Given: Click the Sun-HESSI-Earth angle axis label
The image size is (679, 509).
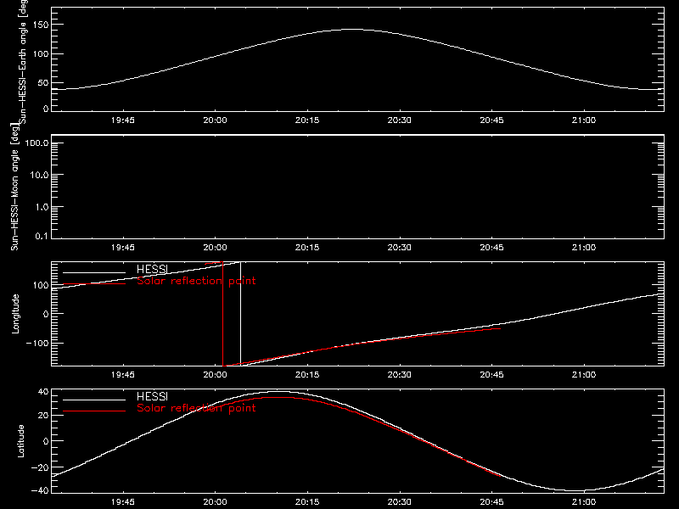Looking at the screenshot, I should click(x=23, y=60).
